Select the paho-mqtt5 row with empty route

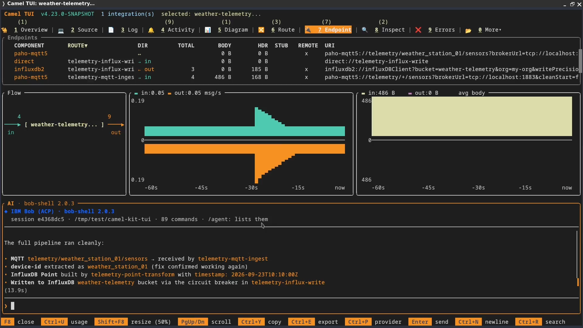coord(291,53)
